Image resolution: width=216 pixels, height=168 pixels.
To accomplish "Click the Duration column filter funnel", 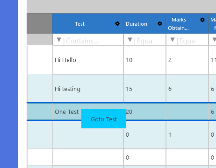I will pos(130,40).
